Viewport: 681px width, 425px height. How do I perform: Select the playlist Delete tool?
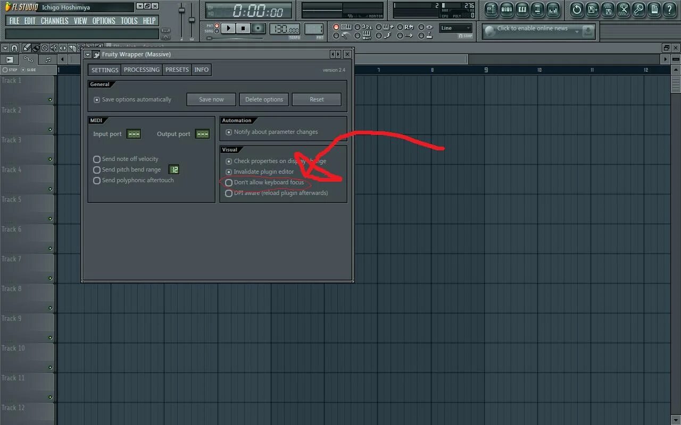tap(45, 48)
